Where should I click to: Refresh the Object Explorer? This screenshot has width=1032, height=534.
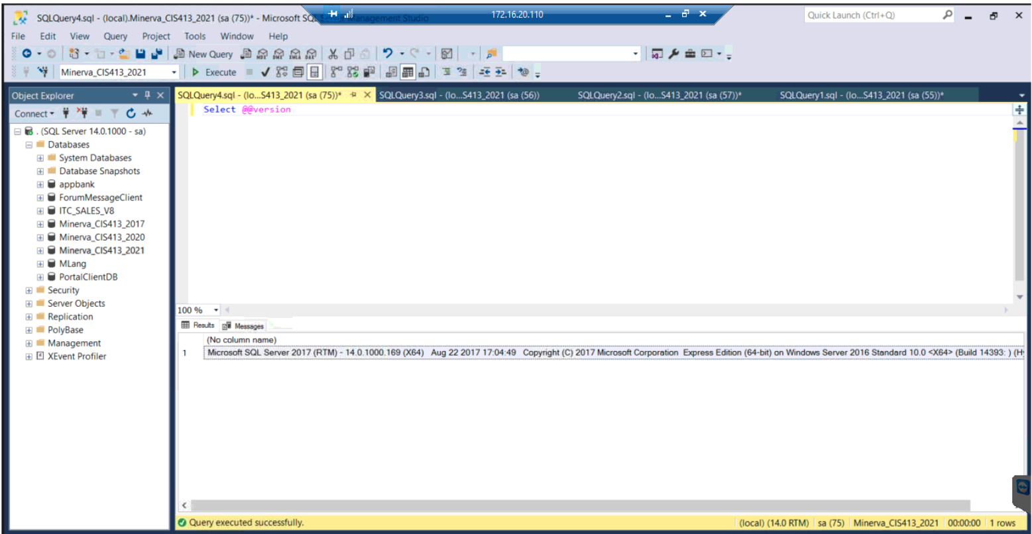[131, 113]
